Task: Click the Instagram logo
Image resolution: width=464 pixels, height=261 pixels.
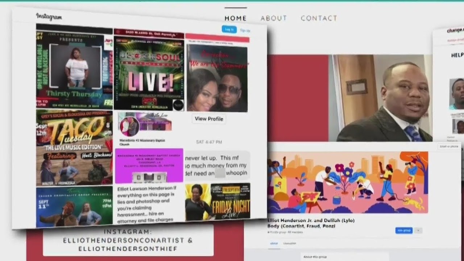Action: click(49, 17)
